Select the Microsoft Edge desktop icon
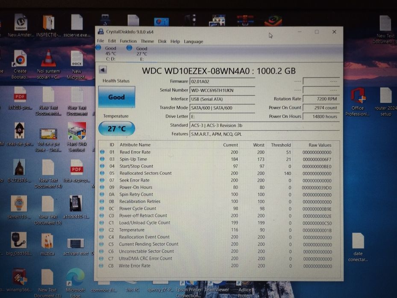The image size is (397, 298). 75,284
